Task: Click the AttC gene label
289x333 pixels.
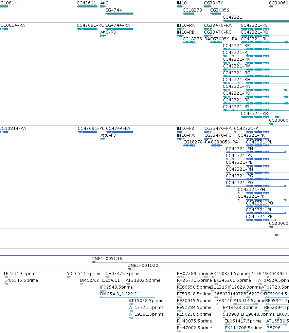Action: [x=104, y=3]
